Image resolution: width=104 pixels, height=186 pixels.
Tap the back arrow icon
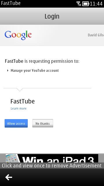click(9, 177)
